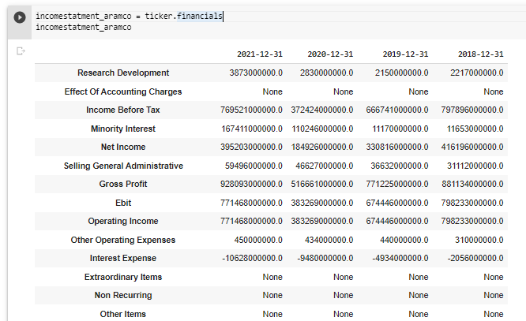The image size is (526, 321).
Task: Click the 'Gross Profit' row label
Action: point(123,184)
